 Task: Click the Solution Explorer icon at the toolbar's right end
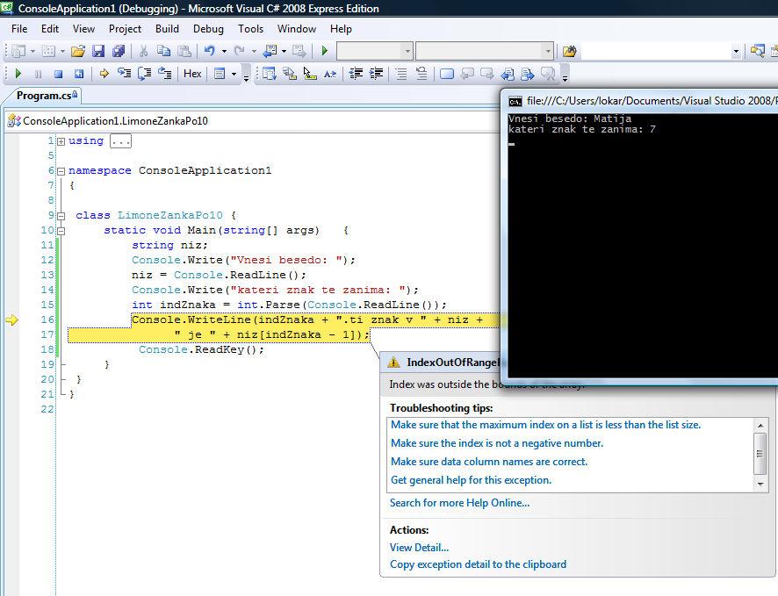coord(757,51)
